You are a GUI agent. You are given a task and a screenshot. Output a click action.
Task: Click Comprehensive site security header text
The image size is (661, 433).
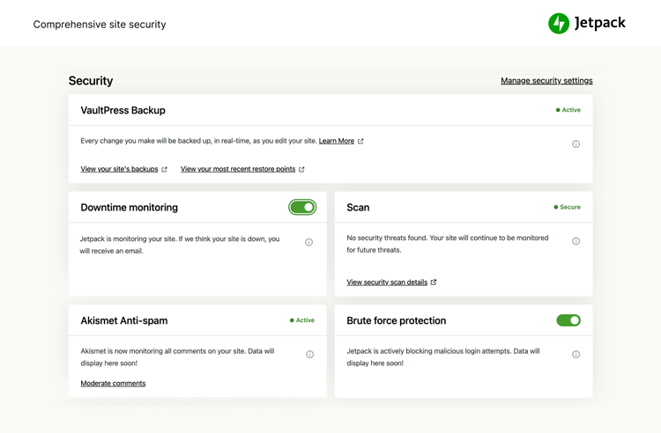100,25
